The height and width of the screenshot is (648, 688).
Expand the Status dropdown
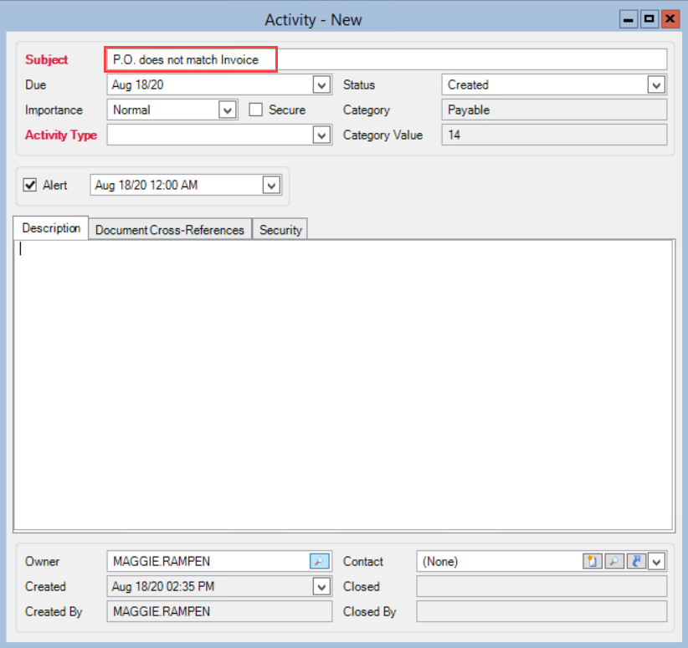(x=656, y=84)
